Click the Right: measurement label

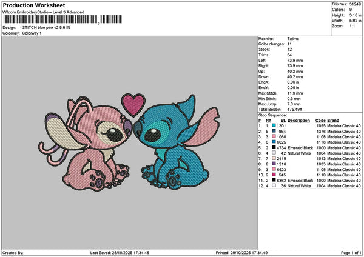coord(263,66)
